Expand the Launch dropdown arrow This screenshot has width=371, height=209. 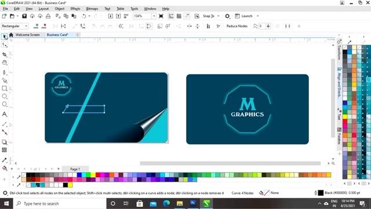[x=257, y=16]
